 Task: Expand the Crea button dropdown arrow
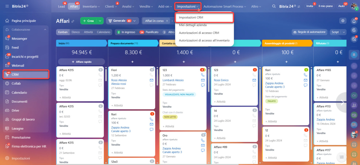coord(100,21)
